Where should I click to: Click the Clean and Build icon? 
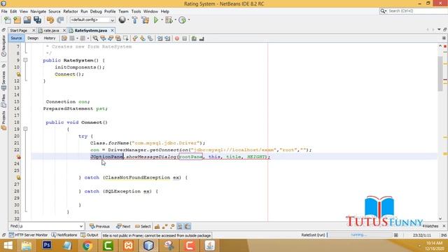pos(145,20)
